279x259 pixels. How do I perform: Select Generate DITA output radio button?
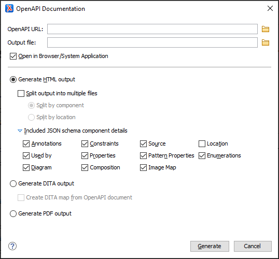coord(13,183)
